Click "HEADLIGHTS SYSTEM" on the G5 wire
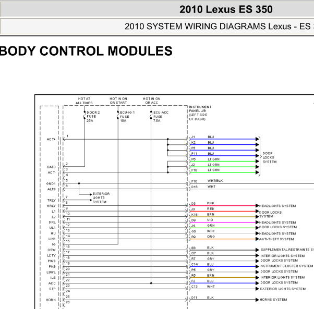The height and width of the screenshot is (309, 314). (x=277, y=233)
